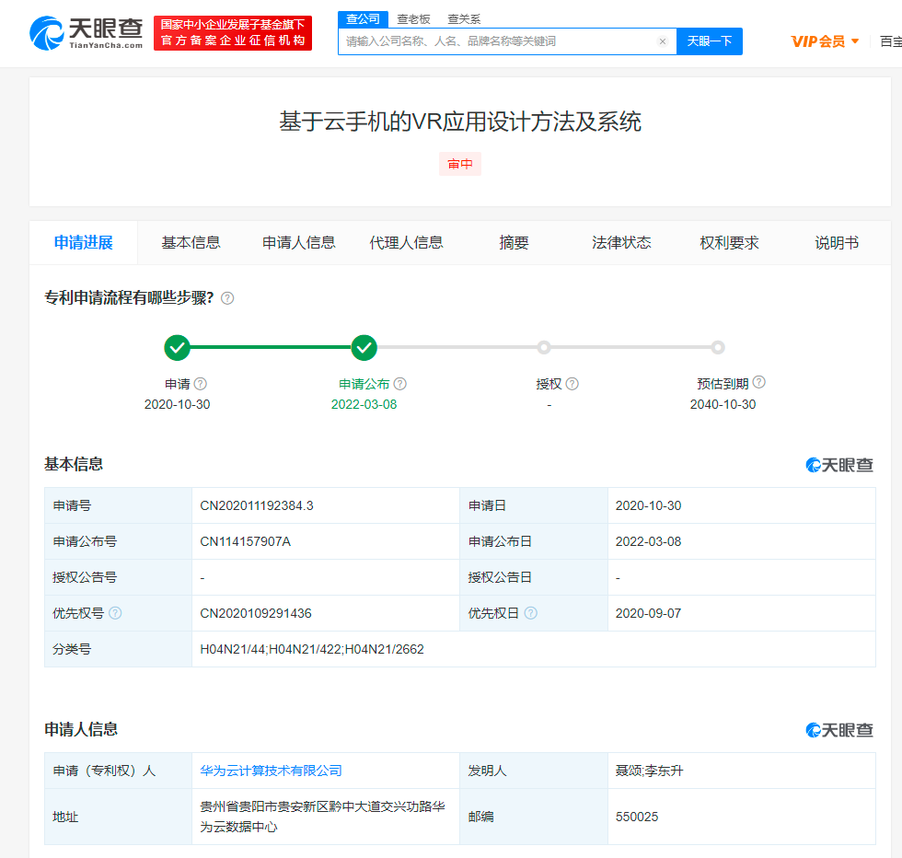Click the 天眼一下 search button
The width and height of the screenshot is (902, 858).
click(x=710, y=41)
